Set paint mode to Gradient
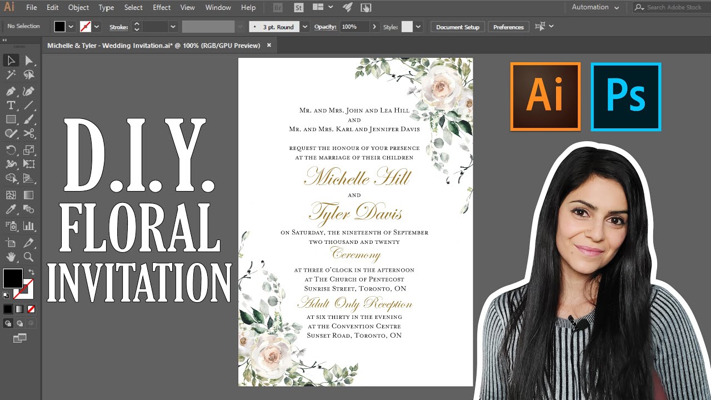The width and height of the screenshot is (711, 400). pyautogui.click(x=19, y=309)
